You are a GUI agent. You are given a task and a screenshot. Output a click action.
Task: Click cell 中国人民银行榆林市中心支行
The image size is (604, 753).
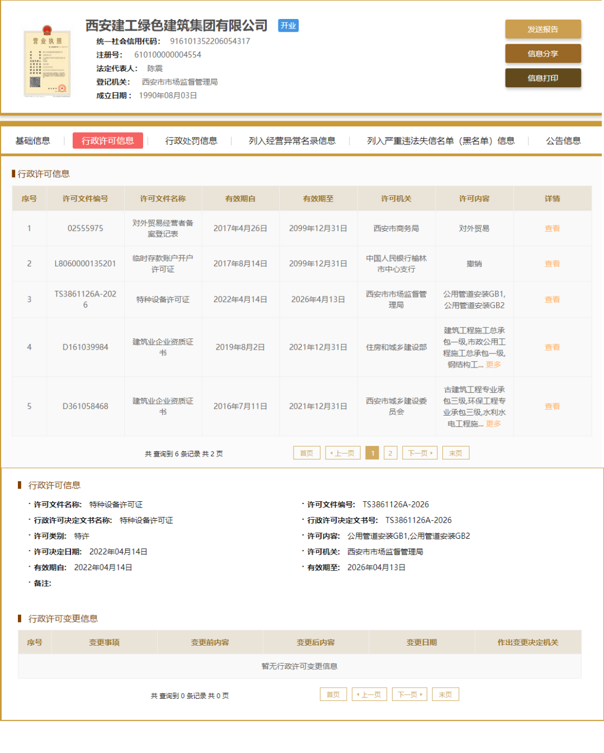point(397,263)
